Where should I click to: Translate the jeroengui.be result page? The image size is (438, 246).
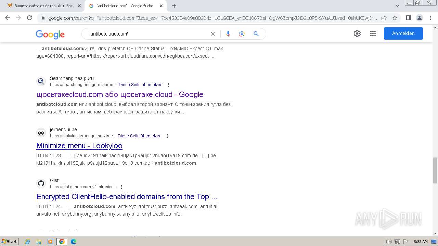[x=140, y=136]
